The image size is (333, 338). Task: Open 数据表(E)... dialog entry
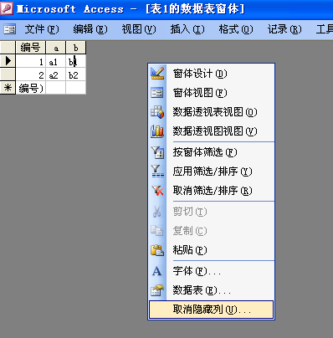tap(211, 290)
